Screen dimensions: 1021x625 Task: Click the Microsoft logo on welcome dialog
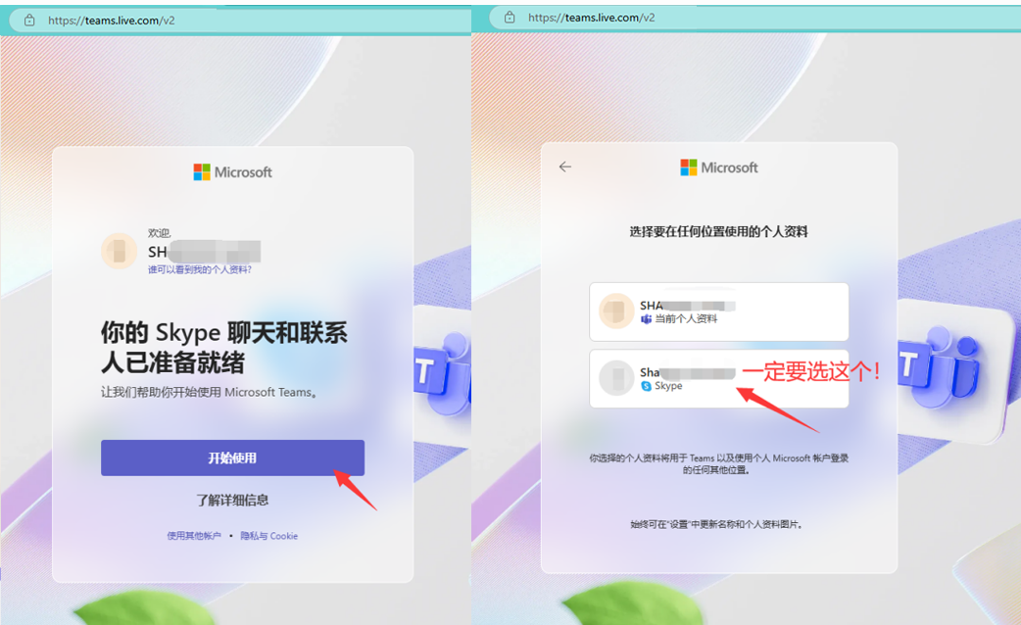232,171
